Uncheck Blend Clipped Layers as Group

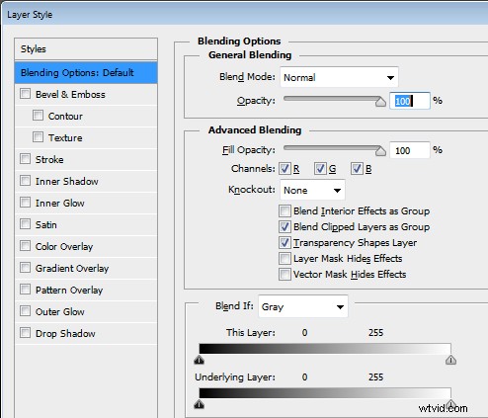[285, 226]
